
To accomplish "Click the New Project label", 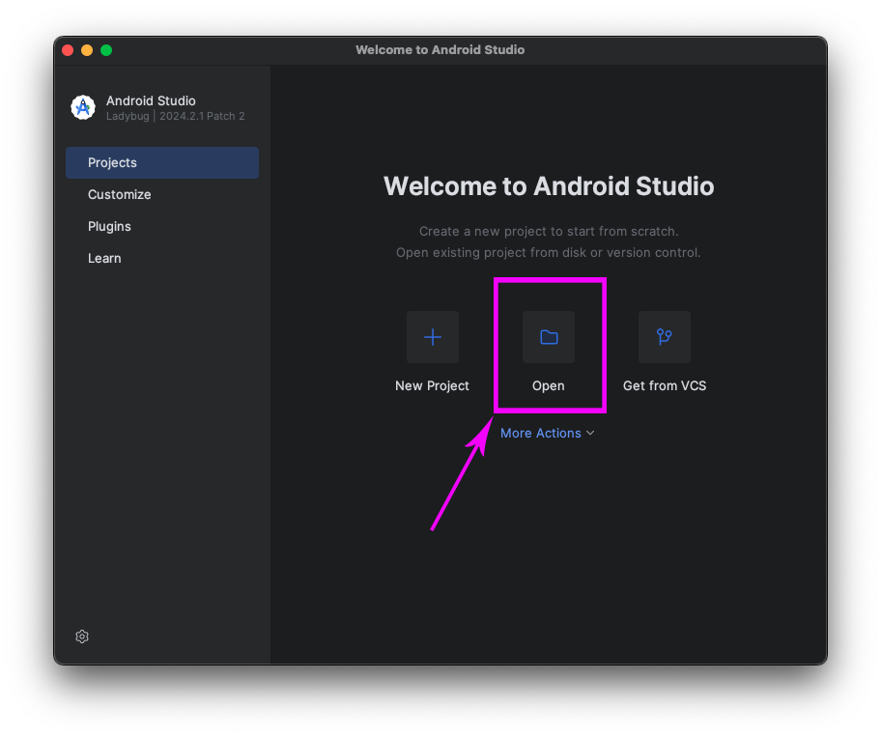I will (432, 386).
